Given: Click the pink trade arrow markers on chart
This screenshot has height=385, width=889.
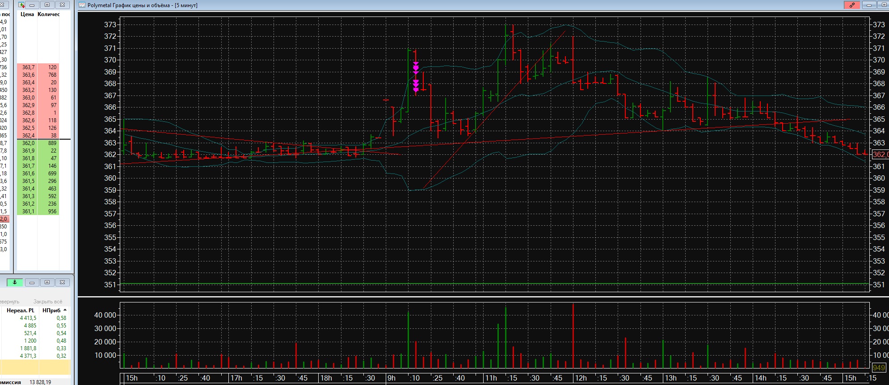Looking at the screenshot, I should [416, 77].
